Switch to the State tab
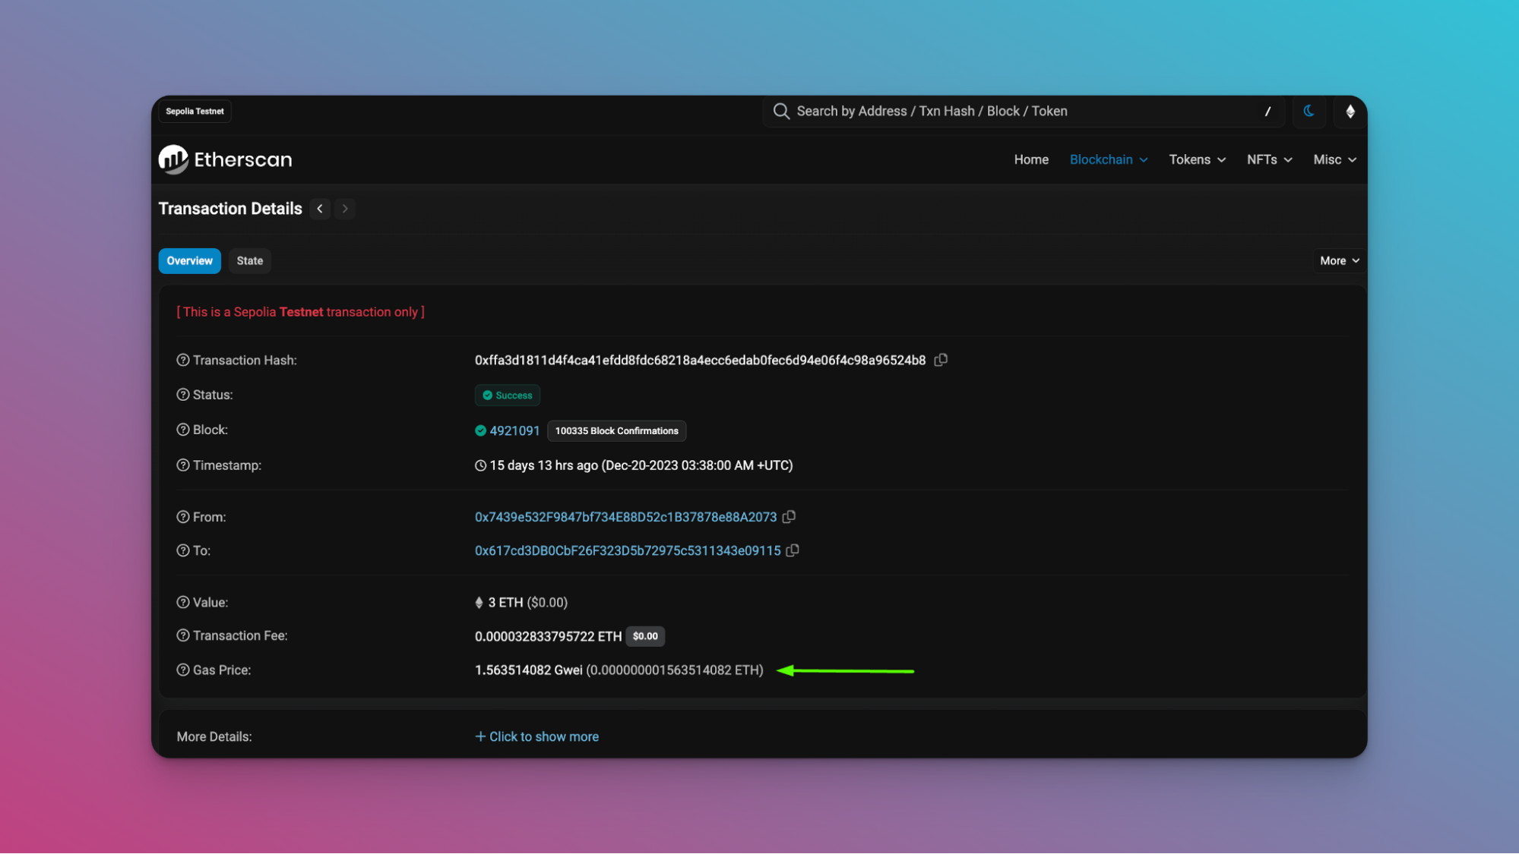This screenshot has height=854, width=1519. (x=249, y=260)
